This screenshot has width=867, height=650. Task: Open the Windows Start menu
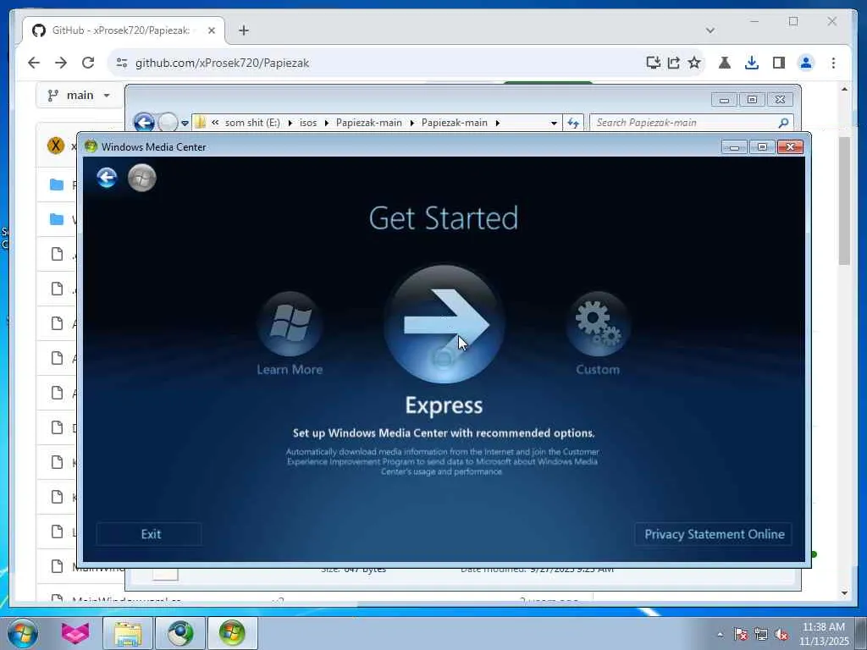(x=23, y=633)
